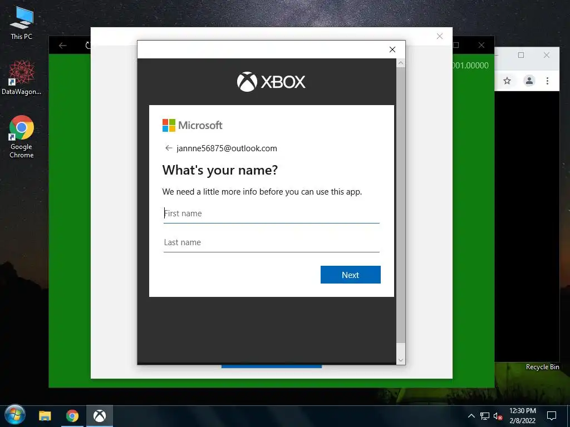
Task: Show hidden tray icons chevron
Action: [471, 416]
